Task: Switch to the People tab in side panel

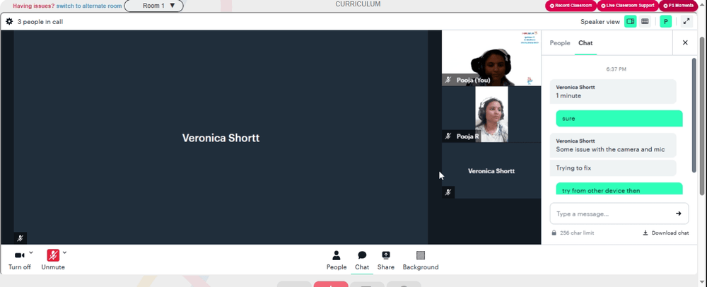Action: click(559, 43)
